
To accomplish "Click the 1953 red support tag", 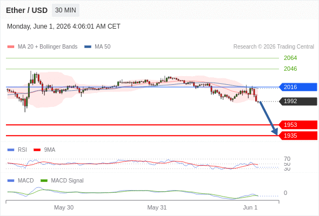I will pos(298,125).
